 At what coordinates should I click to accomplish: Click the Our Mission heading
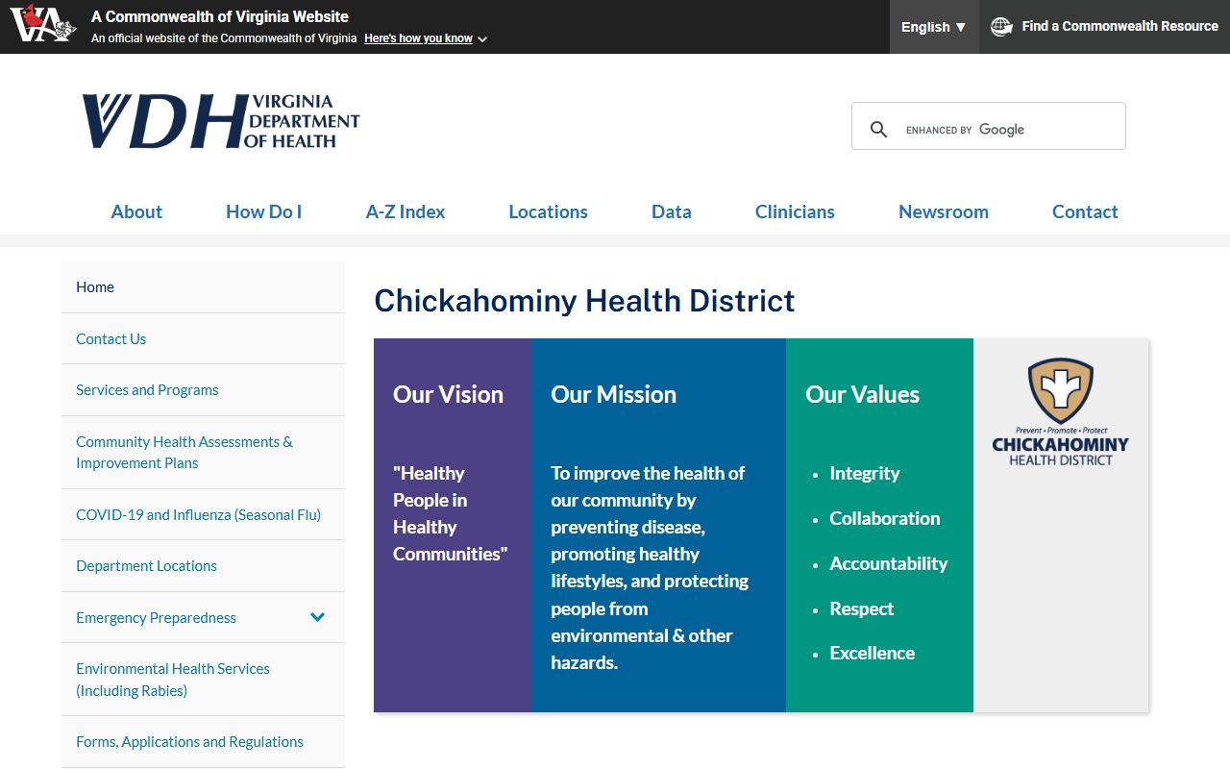613,394
